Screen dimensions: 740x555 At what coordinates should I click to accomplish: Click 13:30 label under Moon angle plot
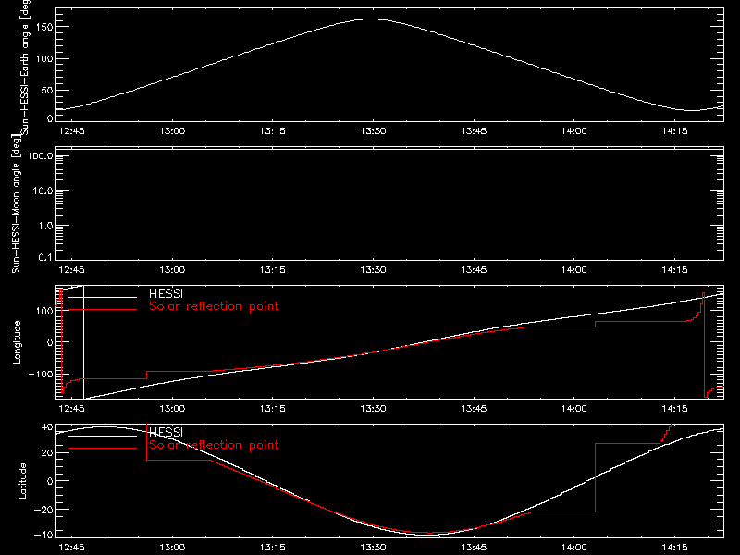373,270
